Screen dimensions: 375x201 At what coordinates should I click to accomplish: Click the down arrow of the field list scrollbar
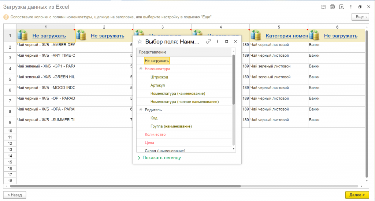click(234, 149)
